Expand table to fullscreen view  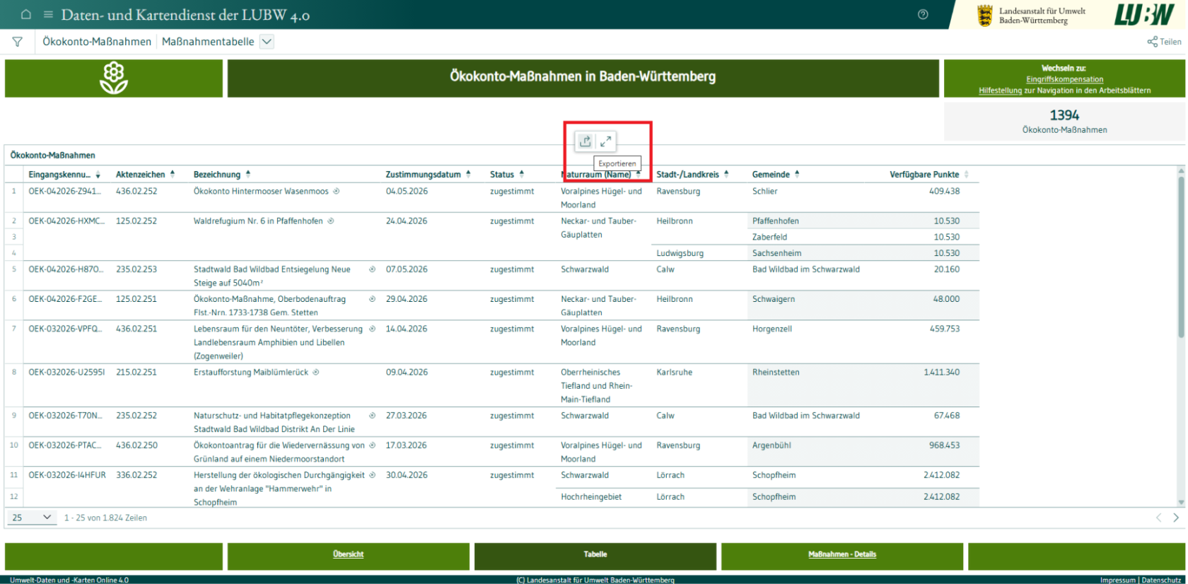click(x=606, y=141)
